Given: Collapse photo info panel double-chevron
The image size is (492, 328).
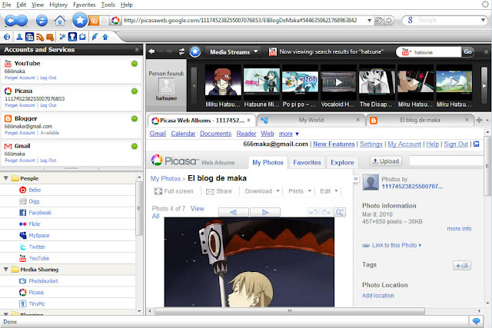Looking at the screenshot, I should [x=356, y=179].
